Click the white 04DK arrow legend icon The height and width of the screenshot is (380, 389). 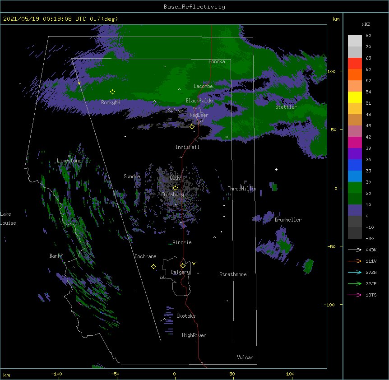pos(355,250)
